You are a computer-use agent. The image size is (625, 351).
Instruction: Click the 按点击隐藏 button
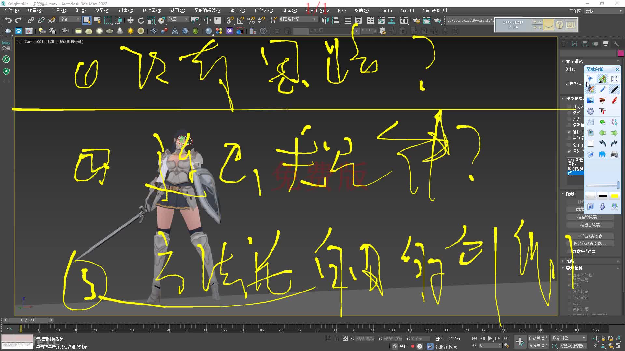[x=590, y=225]
